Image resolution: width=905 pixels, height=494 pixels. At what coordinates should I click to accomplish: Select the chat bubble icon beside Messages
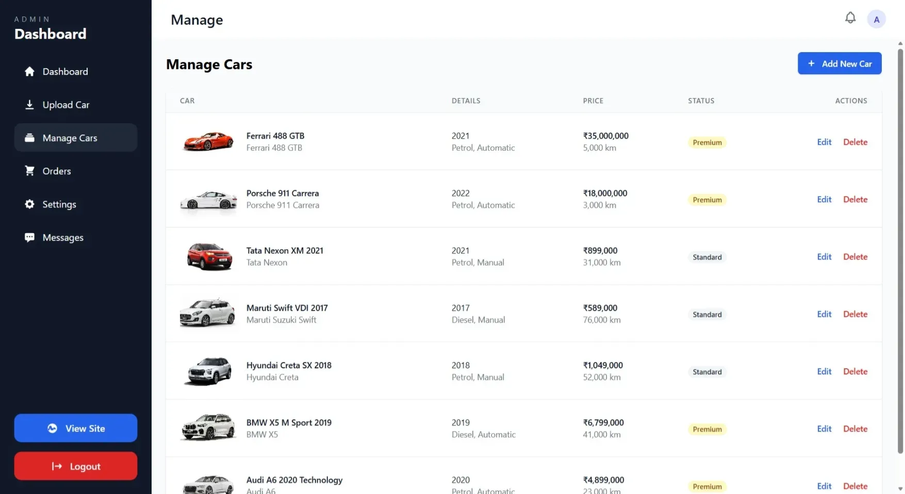(29, 237)
